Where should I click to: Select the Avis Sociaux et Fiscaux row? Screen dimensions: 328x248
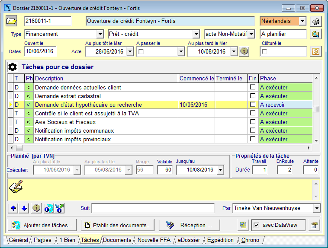tap(160, 122)
